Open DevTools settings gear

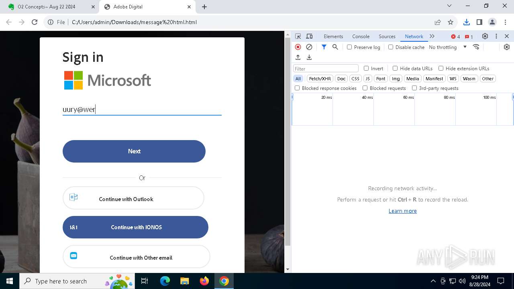coord(485,36)
